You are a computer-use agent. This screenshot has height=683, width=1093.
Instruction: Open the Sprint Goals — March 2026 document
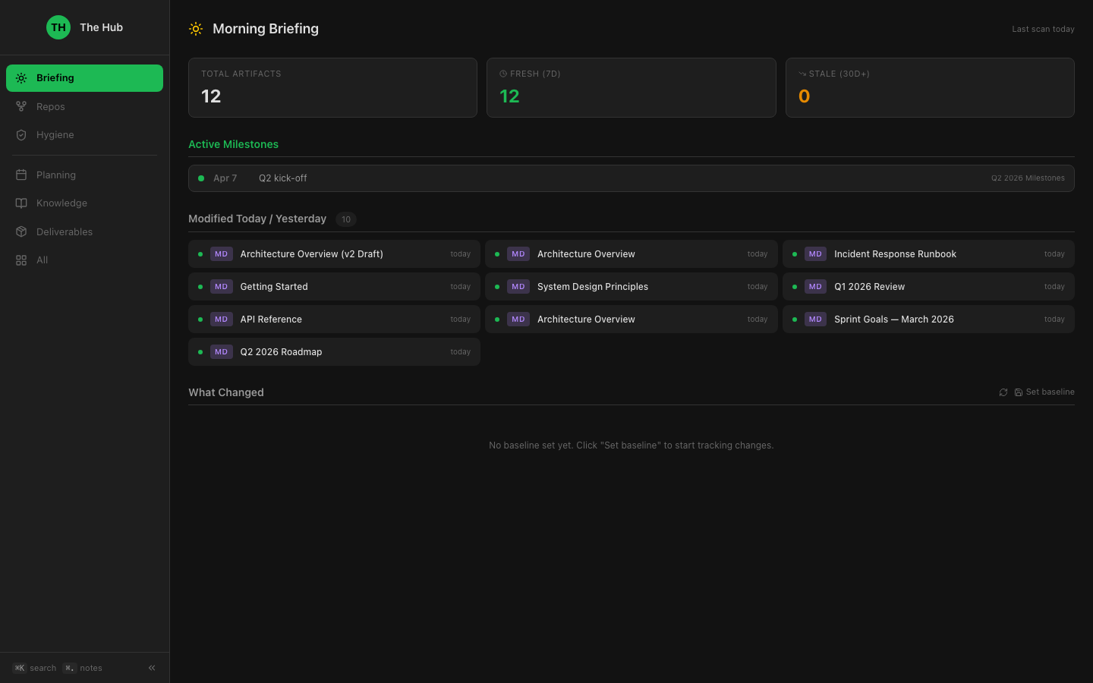tap(893, 319)
